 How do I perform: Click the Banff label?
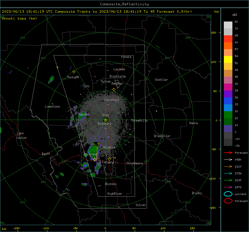tap(46, 154)
